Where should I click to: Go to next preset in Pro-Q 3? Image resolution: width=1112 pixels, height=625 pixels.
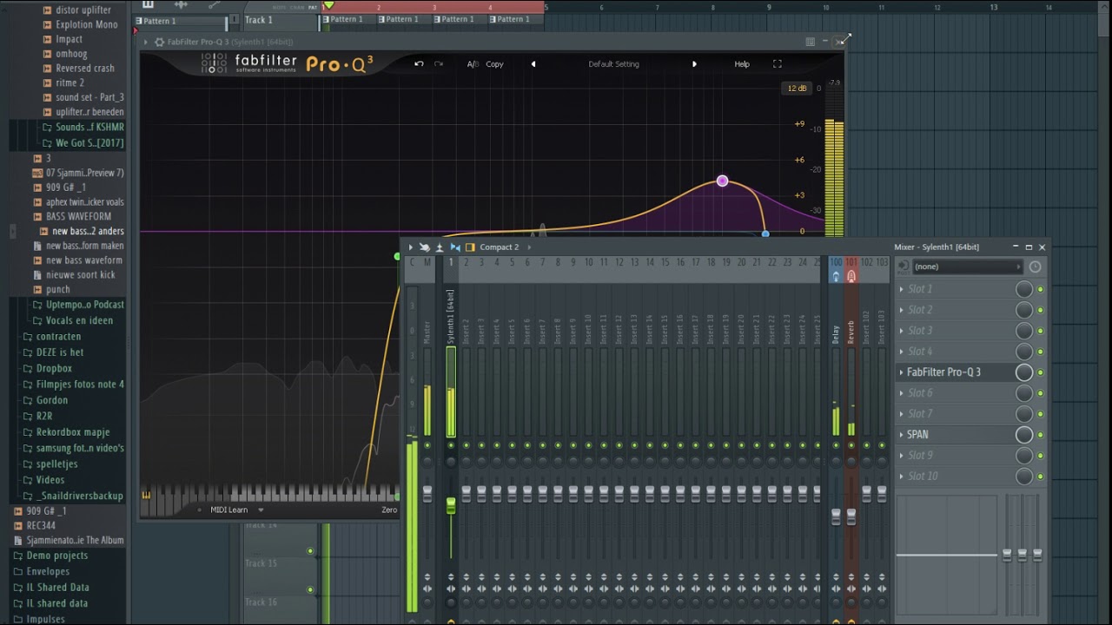[694, 64]
